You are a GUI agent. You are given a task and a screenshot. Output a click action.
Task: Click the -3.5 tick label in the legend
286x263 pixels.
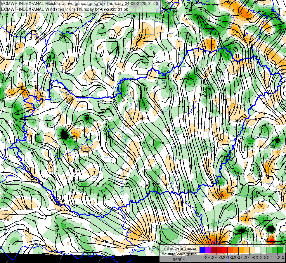pyautogui.click(x=222, y=257)
